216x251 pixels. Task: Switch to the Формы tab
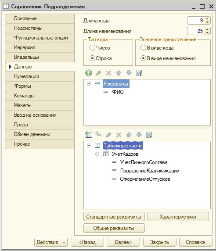40,86
